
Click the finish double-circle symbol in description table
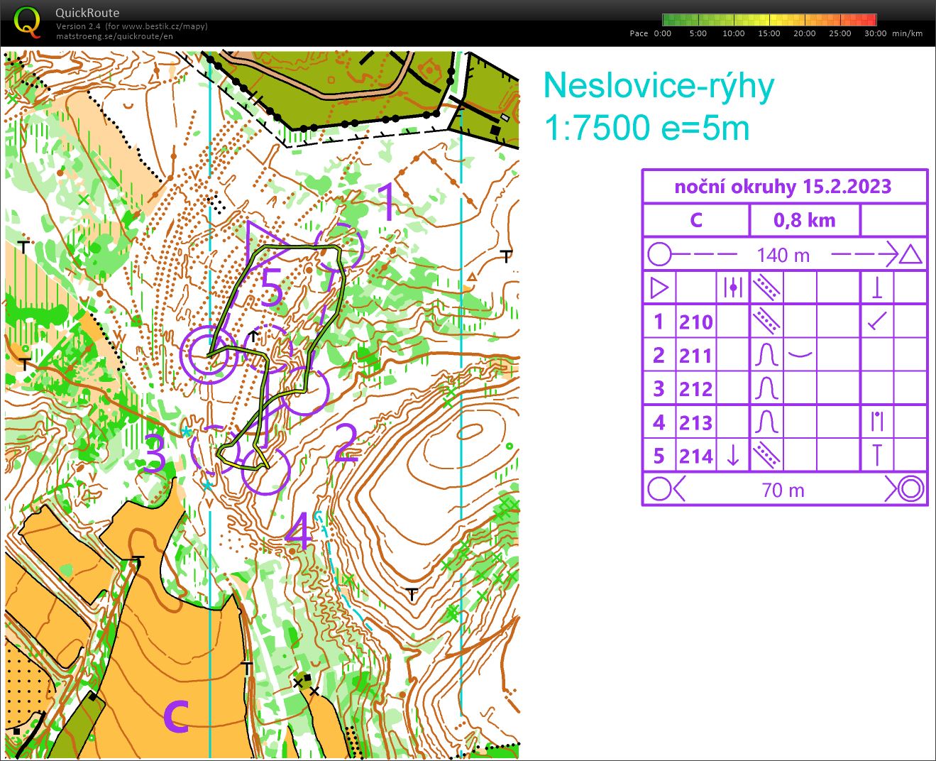coord(910,489)
